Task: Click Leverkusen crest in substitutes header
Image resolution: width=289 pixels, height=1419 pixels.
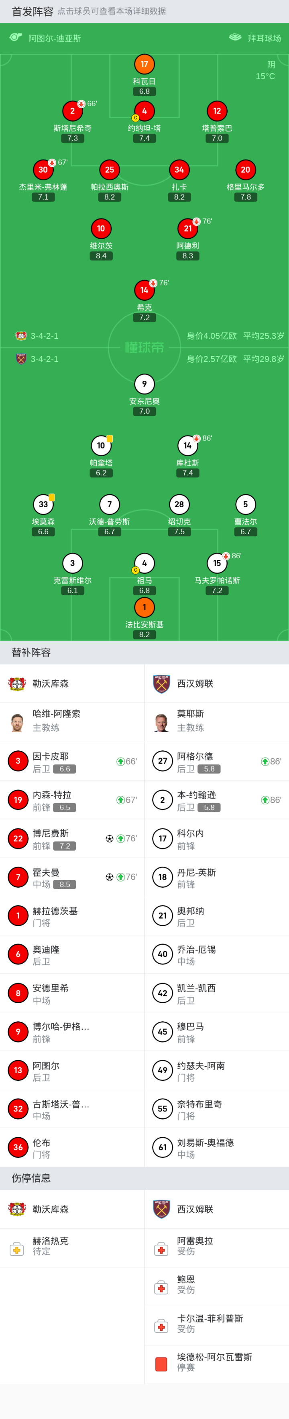Action: (x=17, y=684)
